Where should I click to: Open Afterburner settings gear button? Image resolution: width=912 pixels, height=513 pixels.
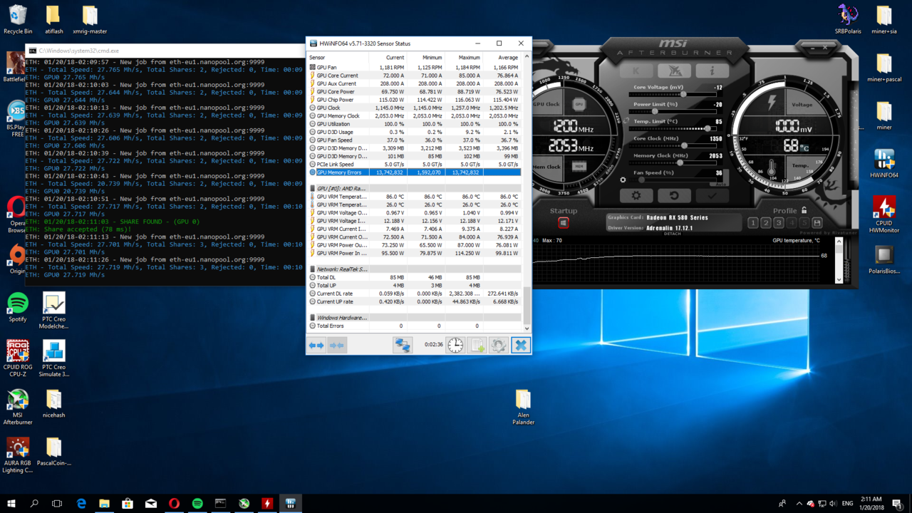coord(636,195)
